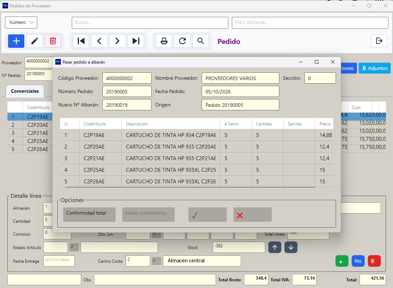Cancel with the red X button
Image resolution: width=393 pixels, height=288 pixels.
pyautogui.click(x=253, y=215)
